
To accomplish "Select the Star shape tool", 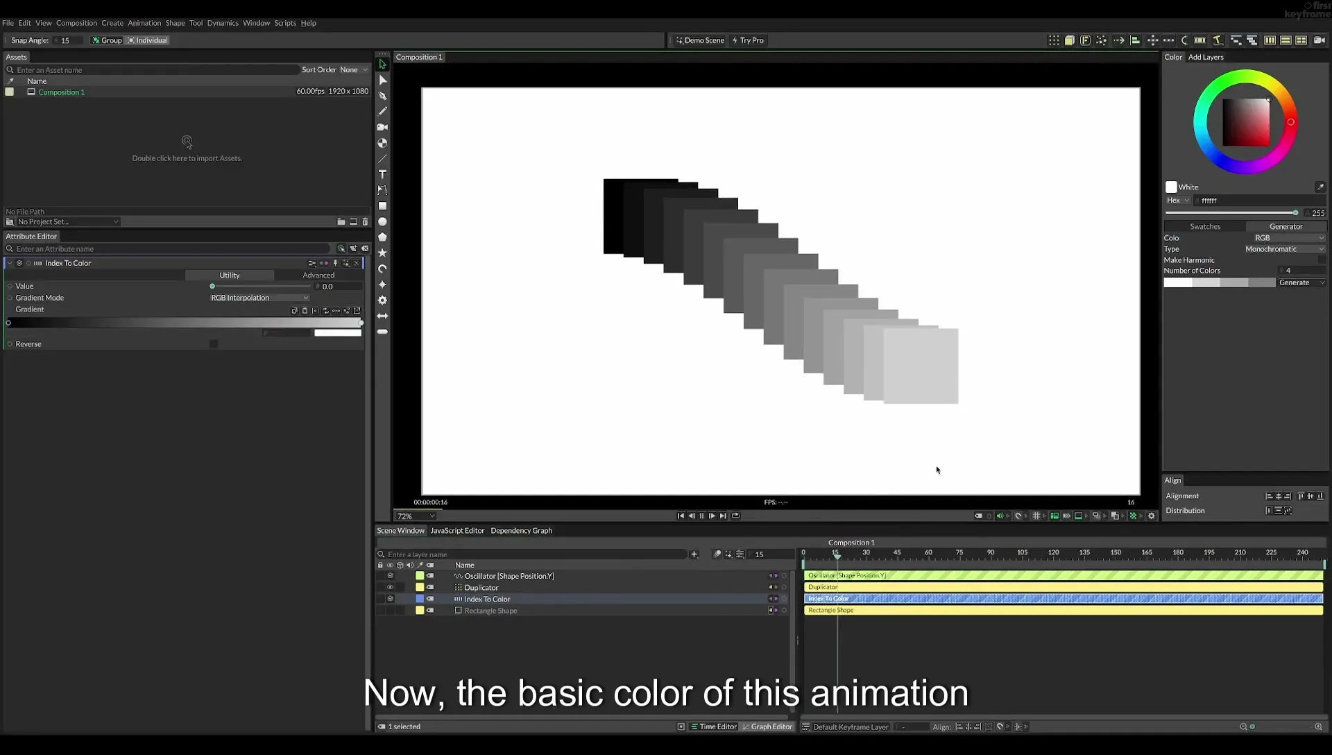I will pos(382,253).
